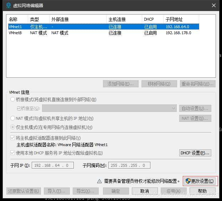Click the 更改设置(C) button with the shield icon

[200, 181]
